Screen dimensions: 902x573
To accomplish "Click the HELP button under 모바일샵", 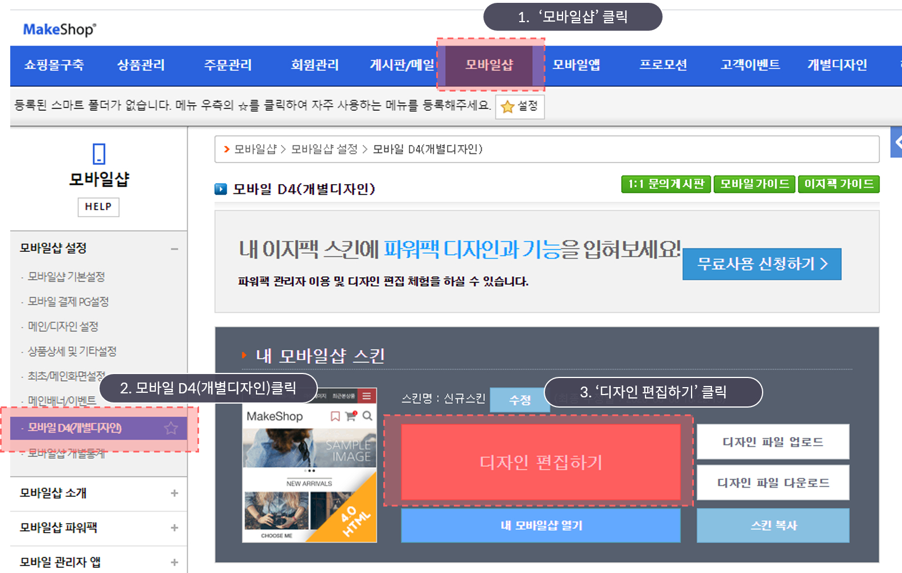I will pyautogui.click(x=98, y=207).
